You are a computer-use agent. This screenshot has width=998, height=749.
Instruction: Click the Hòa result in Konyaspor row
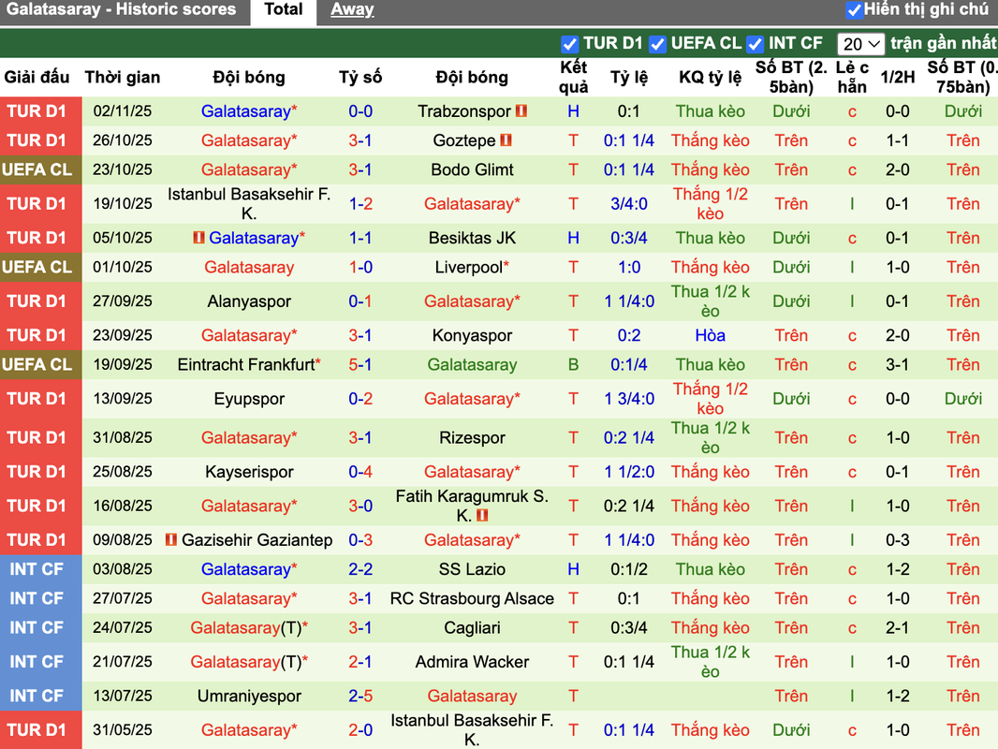click(x=711, y=335)
